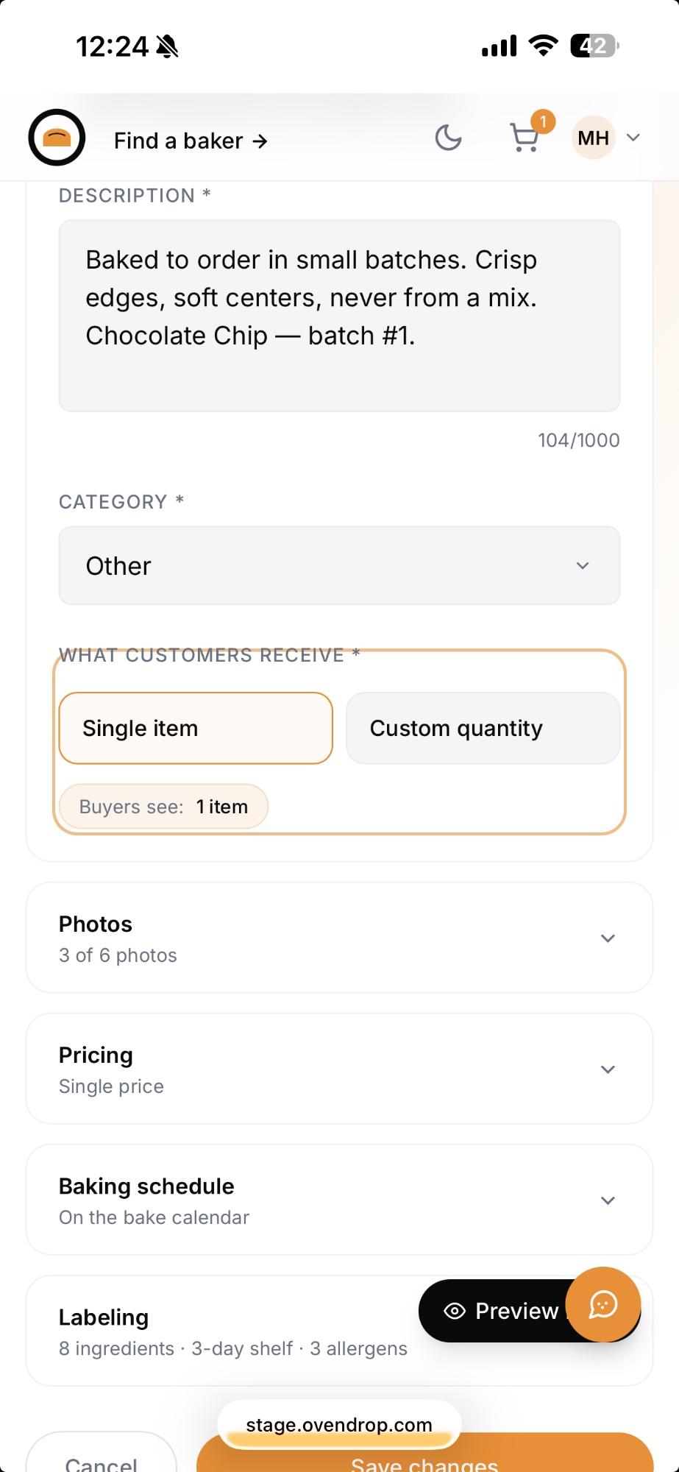Toggle dark mode with moon icon
This screenshot has height=1472, width=679.
click(448, 138)
